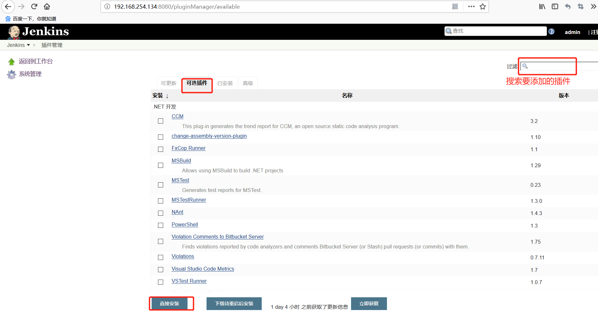This screenshot has width=598, height=312.
Task: Toggle the sidebar icon in browser toolbar
Action: coord(555,6)
